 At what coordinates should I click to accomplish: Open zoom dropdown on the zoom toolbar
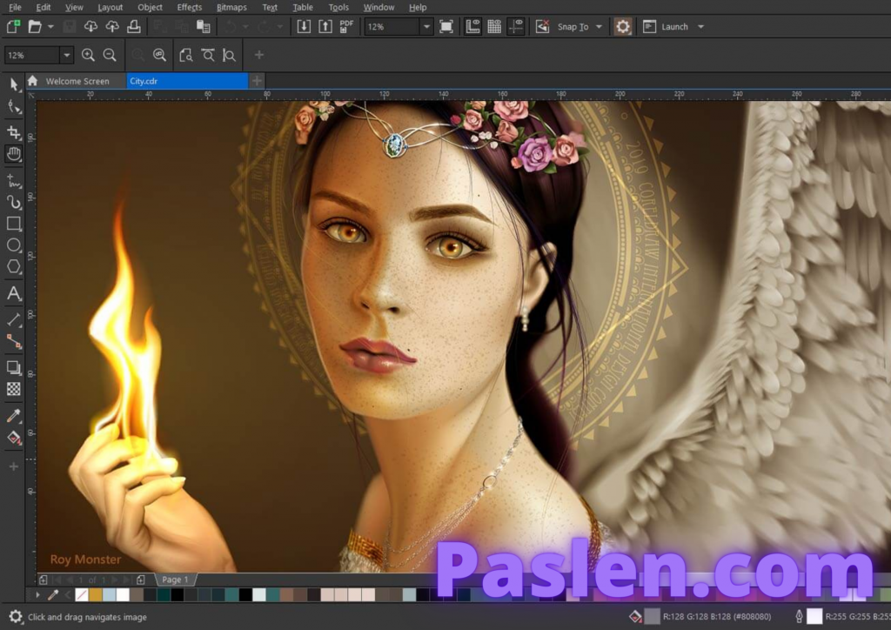tap(66, 55)
